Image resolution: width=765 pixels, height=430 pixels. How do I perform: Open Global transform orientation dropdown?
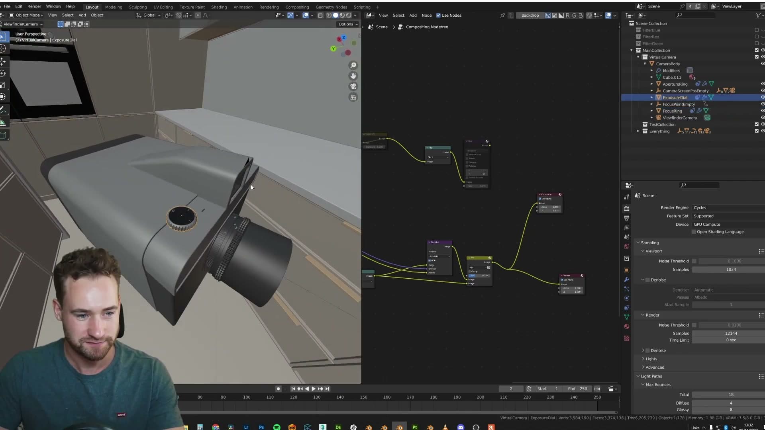149,15
